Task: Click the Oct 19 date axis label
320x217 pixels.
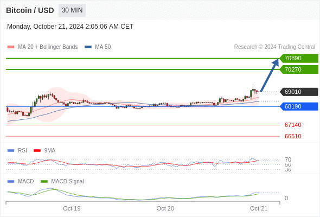Action: [x=72, y=208]
